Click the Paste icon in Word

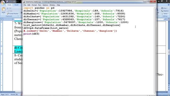[x=3, y=9]
